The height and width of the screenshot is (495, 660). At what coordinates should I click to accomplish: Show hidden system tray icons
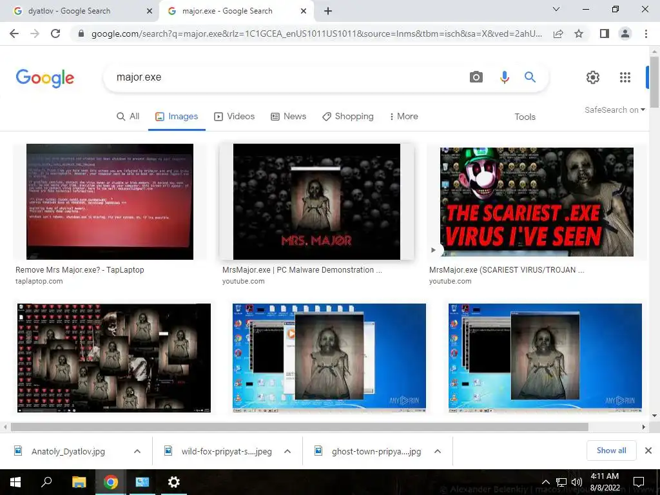click(x=545, y=482)
